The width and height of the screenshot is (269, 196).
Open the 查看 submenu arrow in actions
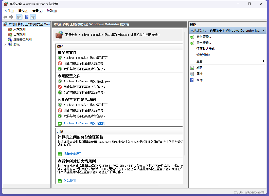tap(264, 61)
